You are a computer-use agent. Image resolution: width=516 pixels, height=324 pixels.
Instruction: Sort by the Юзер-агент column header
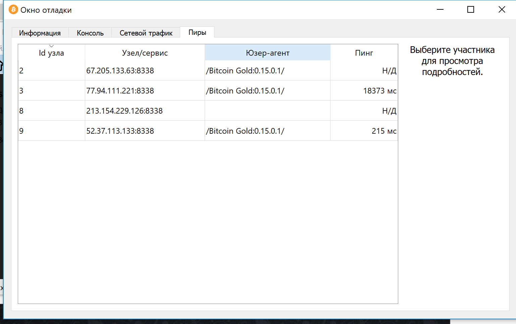[267, 53]
